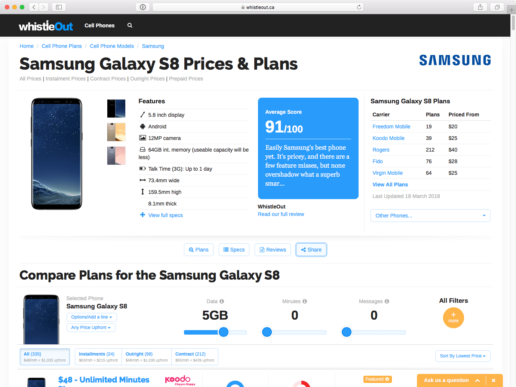This screenshot has width=516, height=387.
Task: Open the Freedom Mobile carrier link
Action: [391, 127]
